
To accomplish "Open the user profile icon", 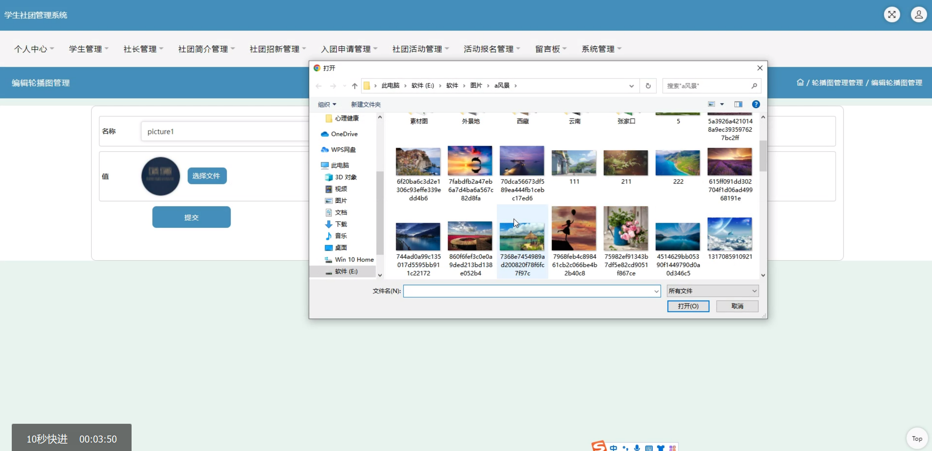I will click(x=918, y=15).
